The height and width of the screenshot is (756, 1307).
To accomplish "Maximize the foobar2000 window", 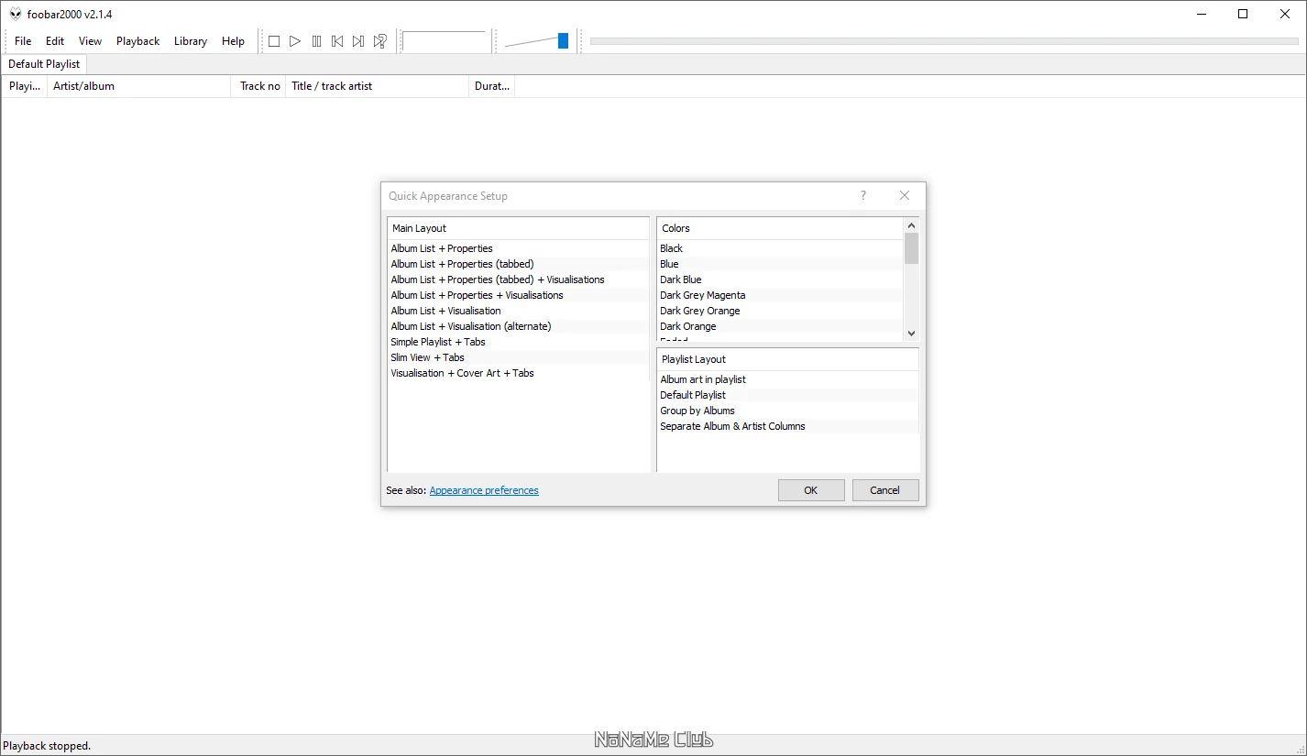I will pos(1243,14).
